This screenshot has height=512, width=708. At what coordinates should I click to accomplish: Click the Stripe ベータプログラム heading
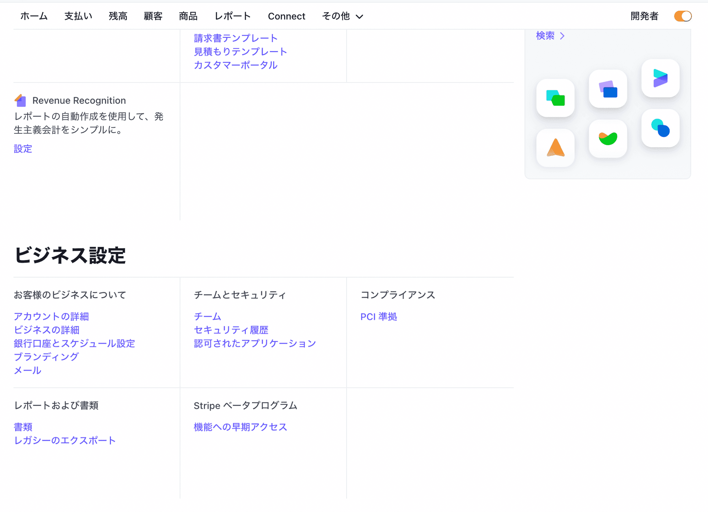245,405
